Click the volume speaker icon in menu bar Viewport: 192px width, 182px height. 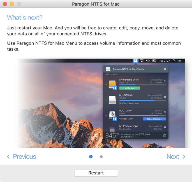point(148,61)
